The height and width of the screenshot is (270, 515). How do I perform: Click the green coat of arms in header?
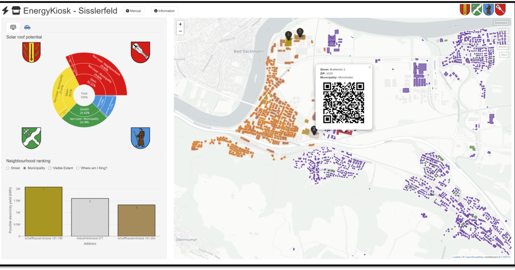[477, 9]
